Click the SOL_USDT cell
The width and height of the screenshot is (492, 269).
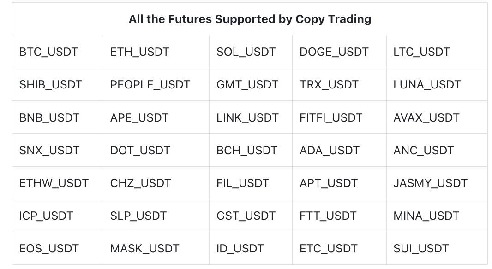click(x=246, y=52)
